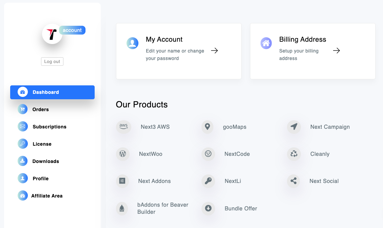The image size is (383, 228).
Task: Click the key icon beside NextLi
Action: (208, 181)
